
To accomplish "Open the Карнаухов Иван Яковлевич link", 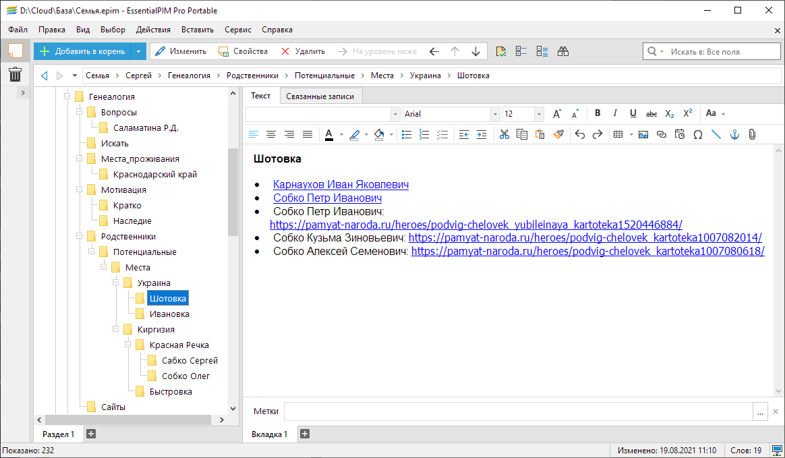I will (341, 184).
